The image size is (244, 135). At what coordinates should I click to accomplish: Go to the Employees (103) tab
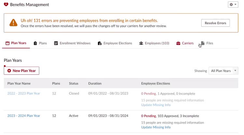coord(154,43)
